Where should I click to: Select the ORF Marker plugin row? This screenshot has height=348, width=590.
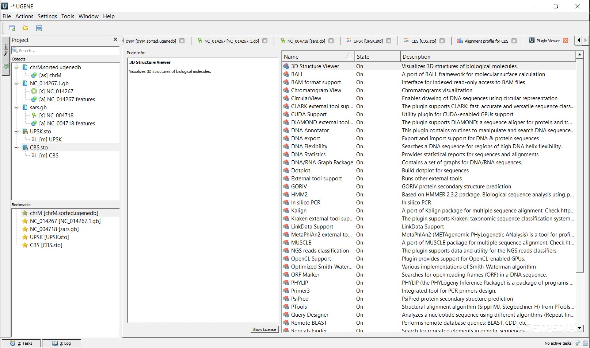[429, 274]
